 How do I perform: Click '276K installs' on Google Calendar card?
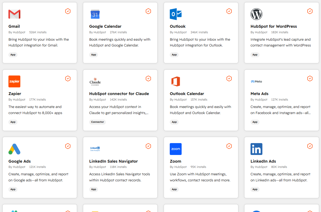tap(119, 32)
